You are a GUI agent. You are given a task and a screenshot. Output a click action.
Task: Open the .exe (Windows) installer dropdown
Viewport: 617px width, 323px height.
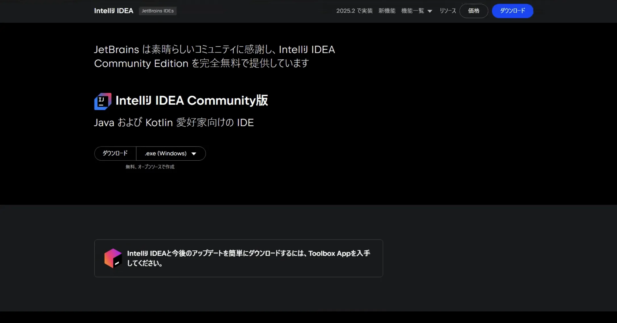tap(171, 153)
